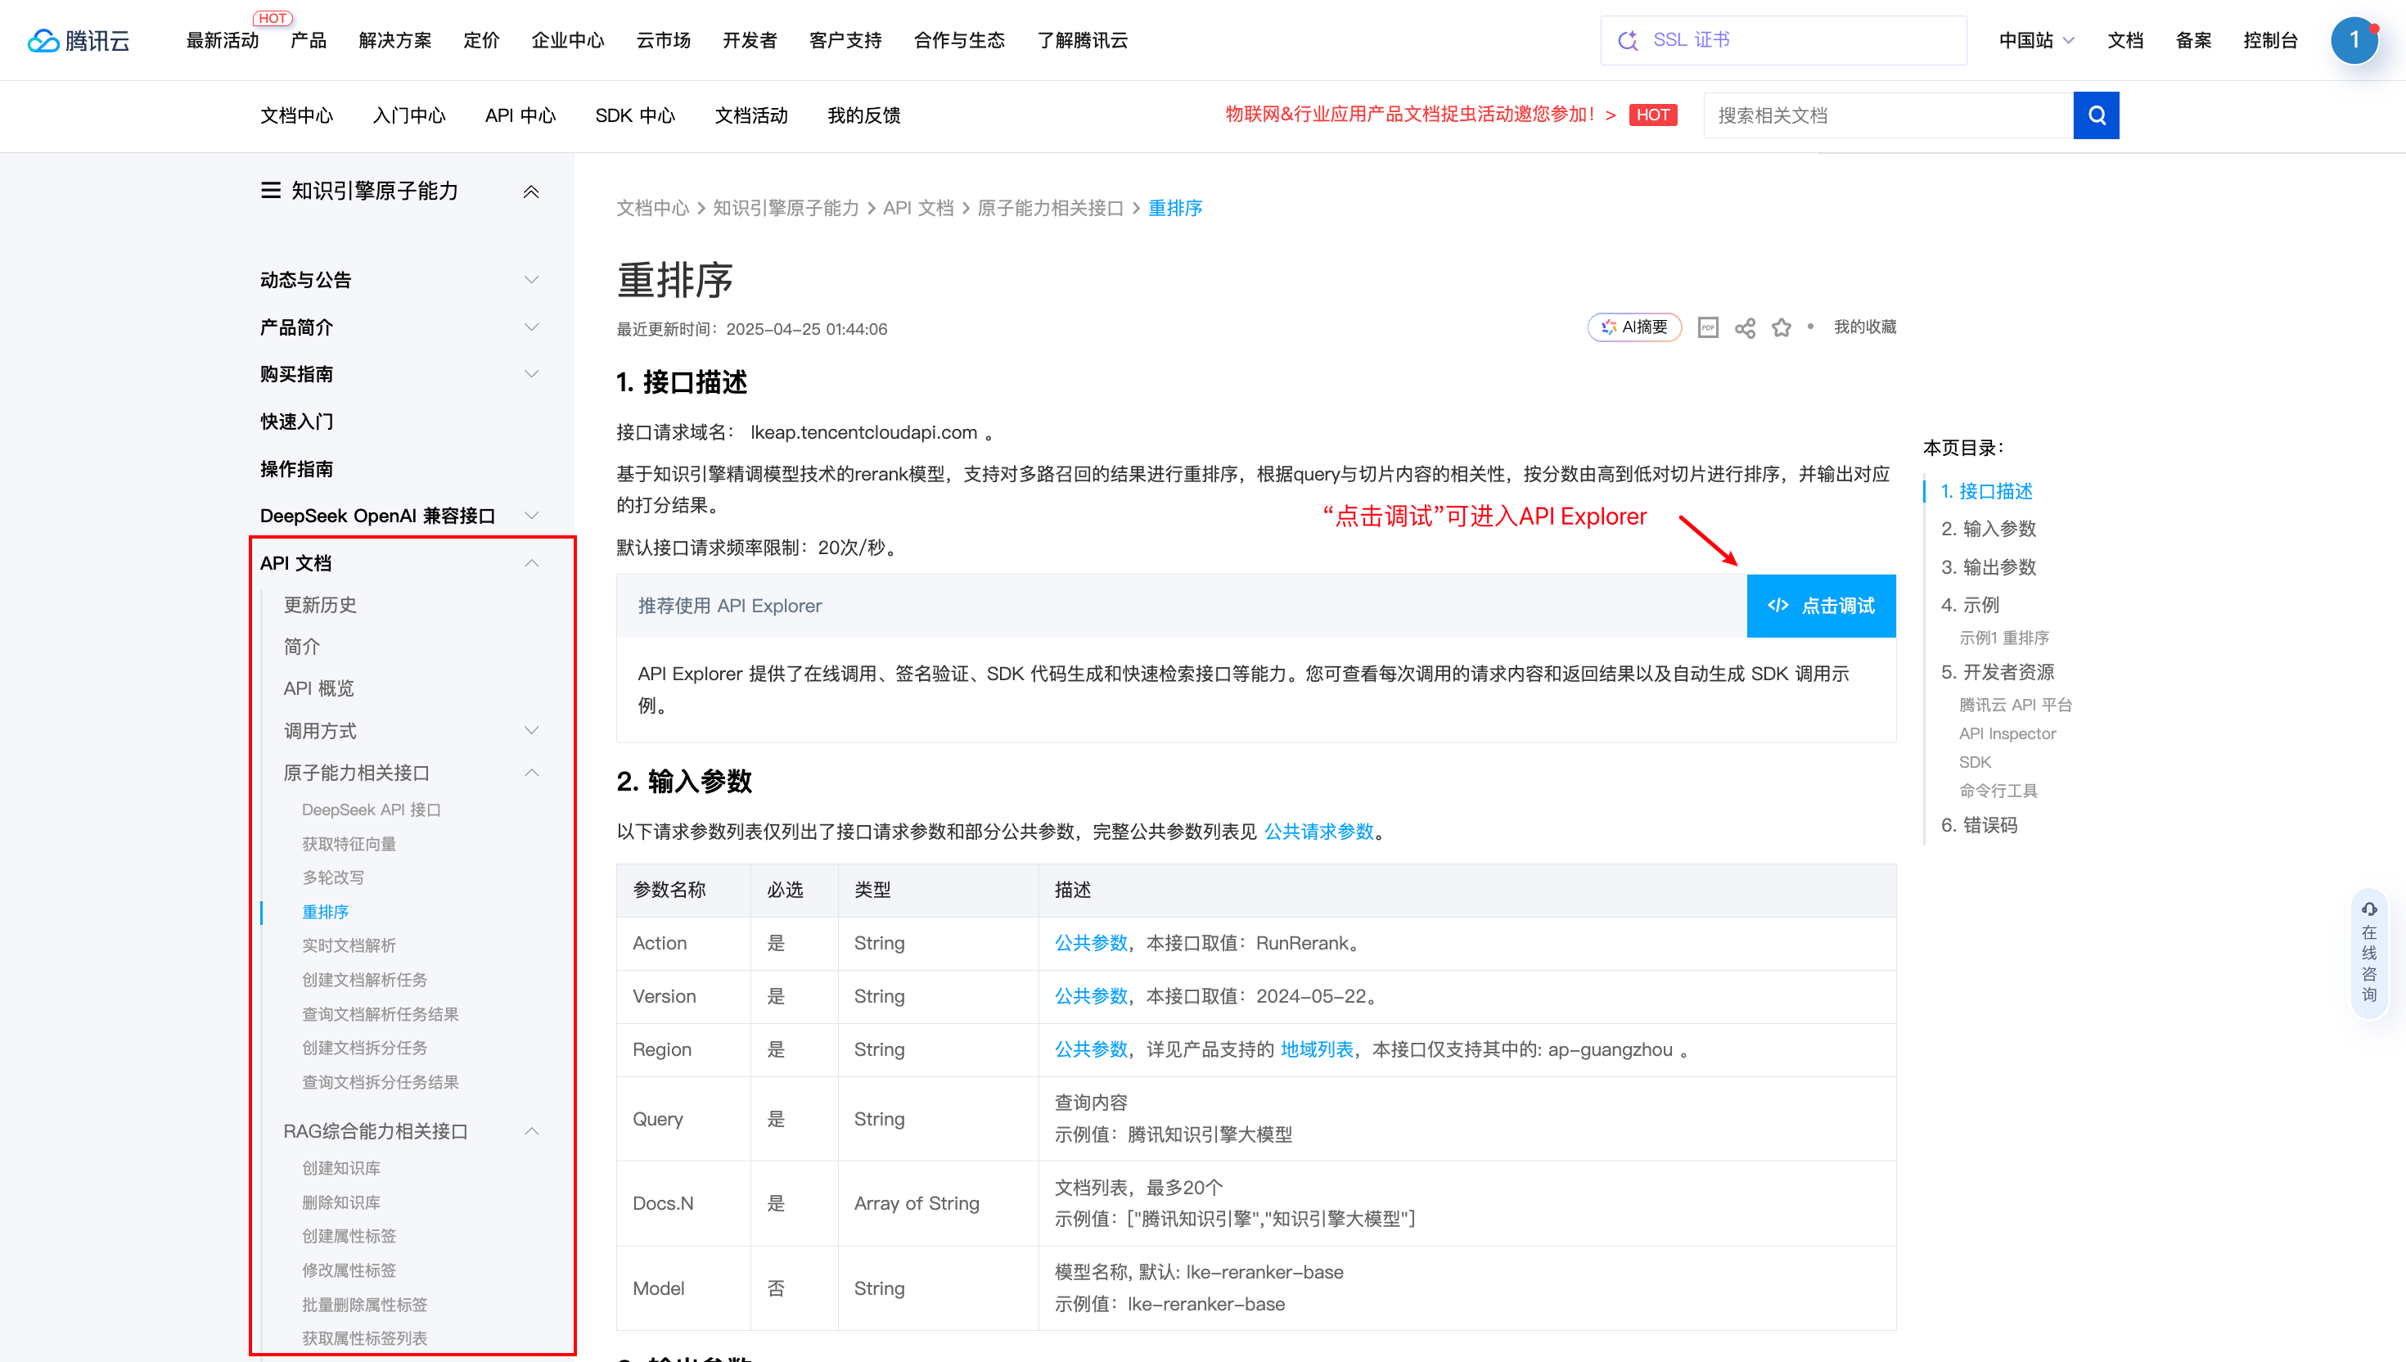Jump to 6. 错误码 in page TOC

click(1979, 825)
